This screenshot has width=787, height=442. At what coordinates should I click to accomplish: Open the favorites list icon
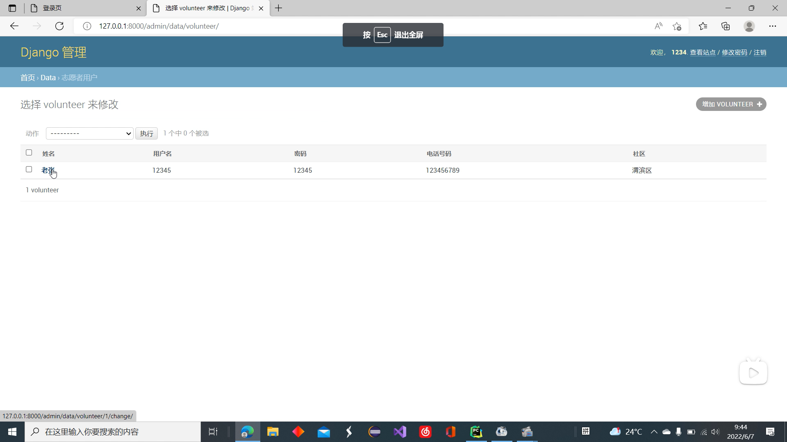pyautogui.click(x=703, y=26)
